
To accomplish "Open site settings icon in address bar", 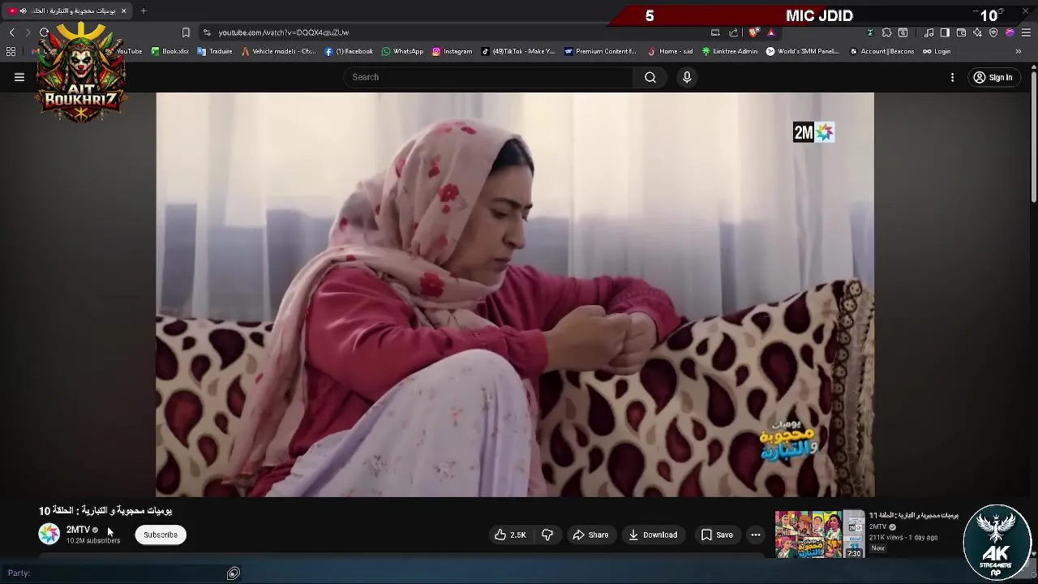I will 207,32.
